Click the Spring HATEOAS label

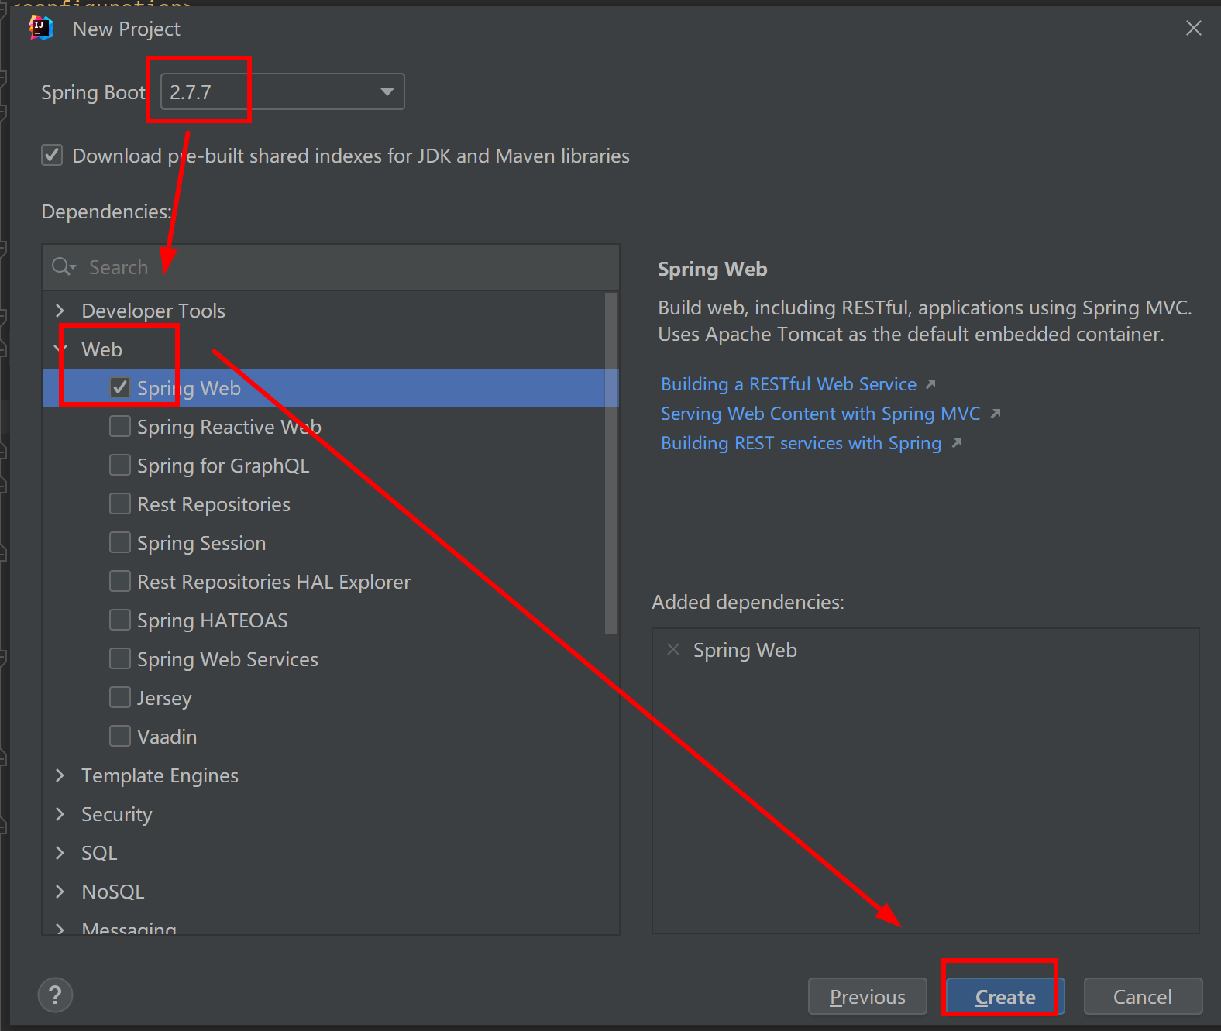pos(212,620)
